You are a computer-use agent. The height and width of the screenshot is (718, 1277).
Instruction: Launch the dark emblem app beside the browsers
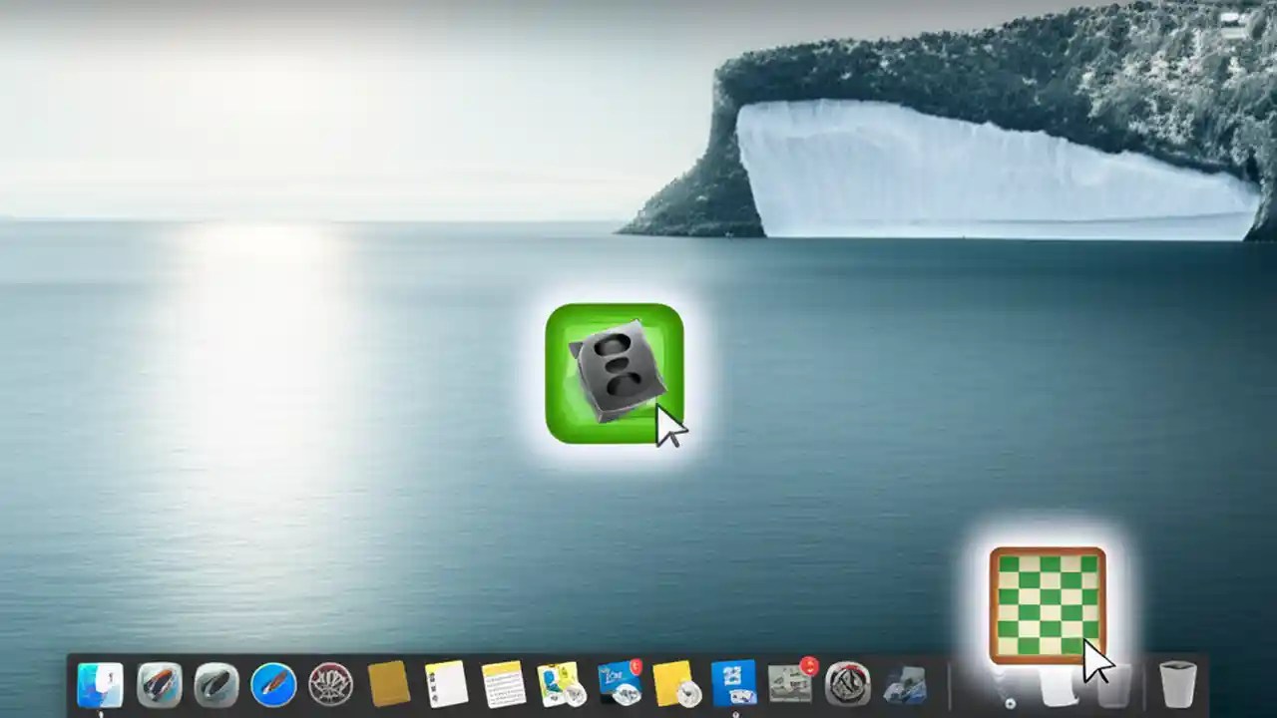(330, 683)
